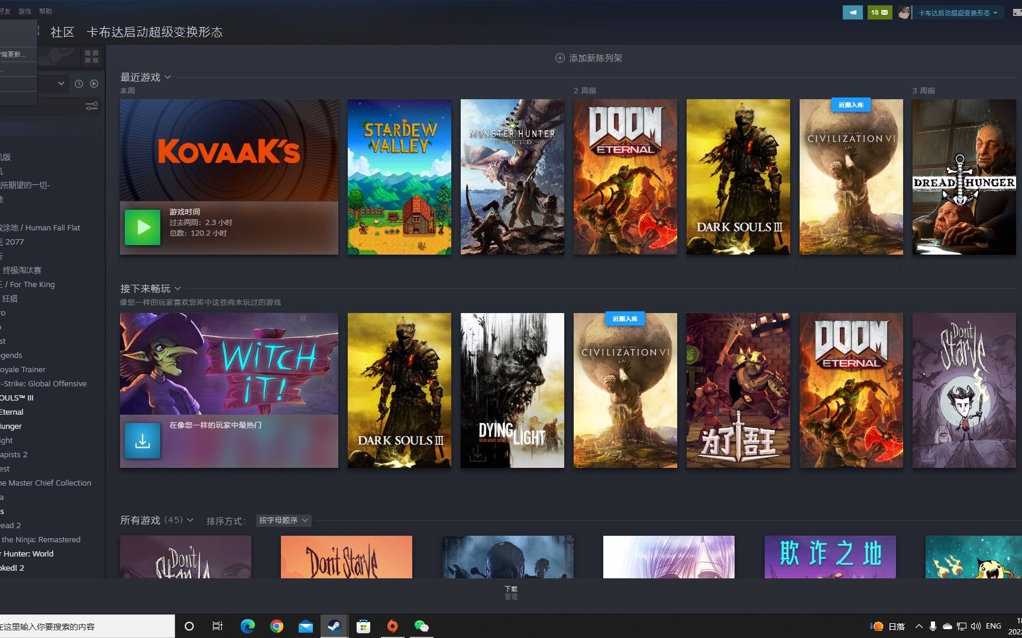1022x638 pixels.
Task: Open the 按字母顺序 sort order dropdown
Action: (284, 520)
